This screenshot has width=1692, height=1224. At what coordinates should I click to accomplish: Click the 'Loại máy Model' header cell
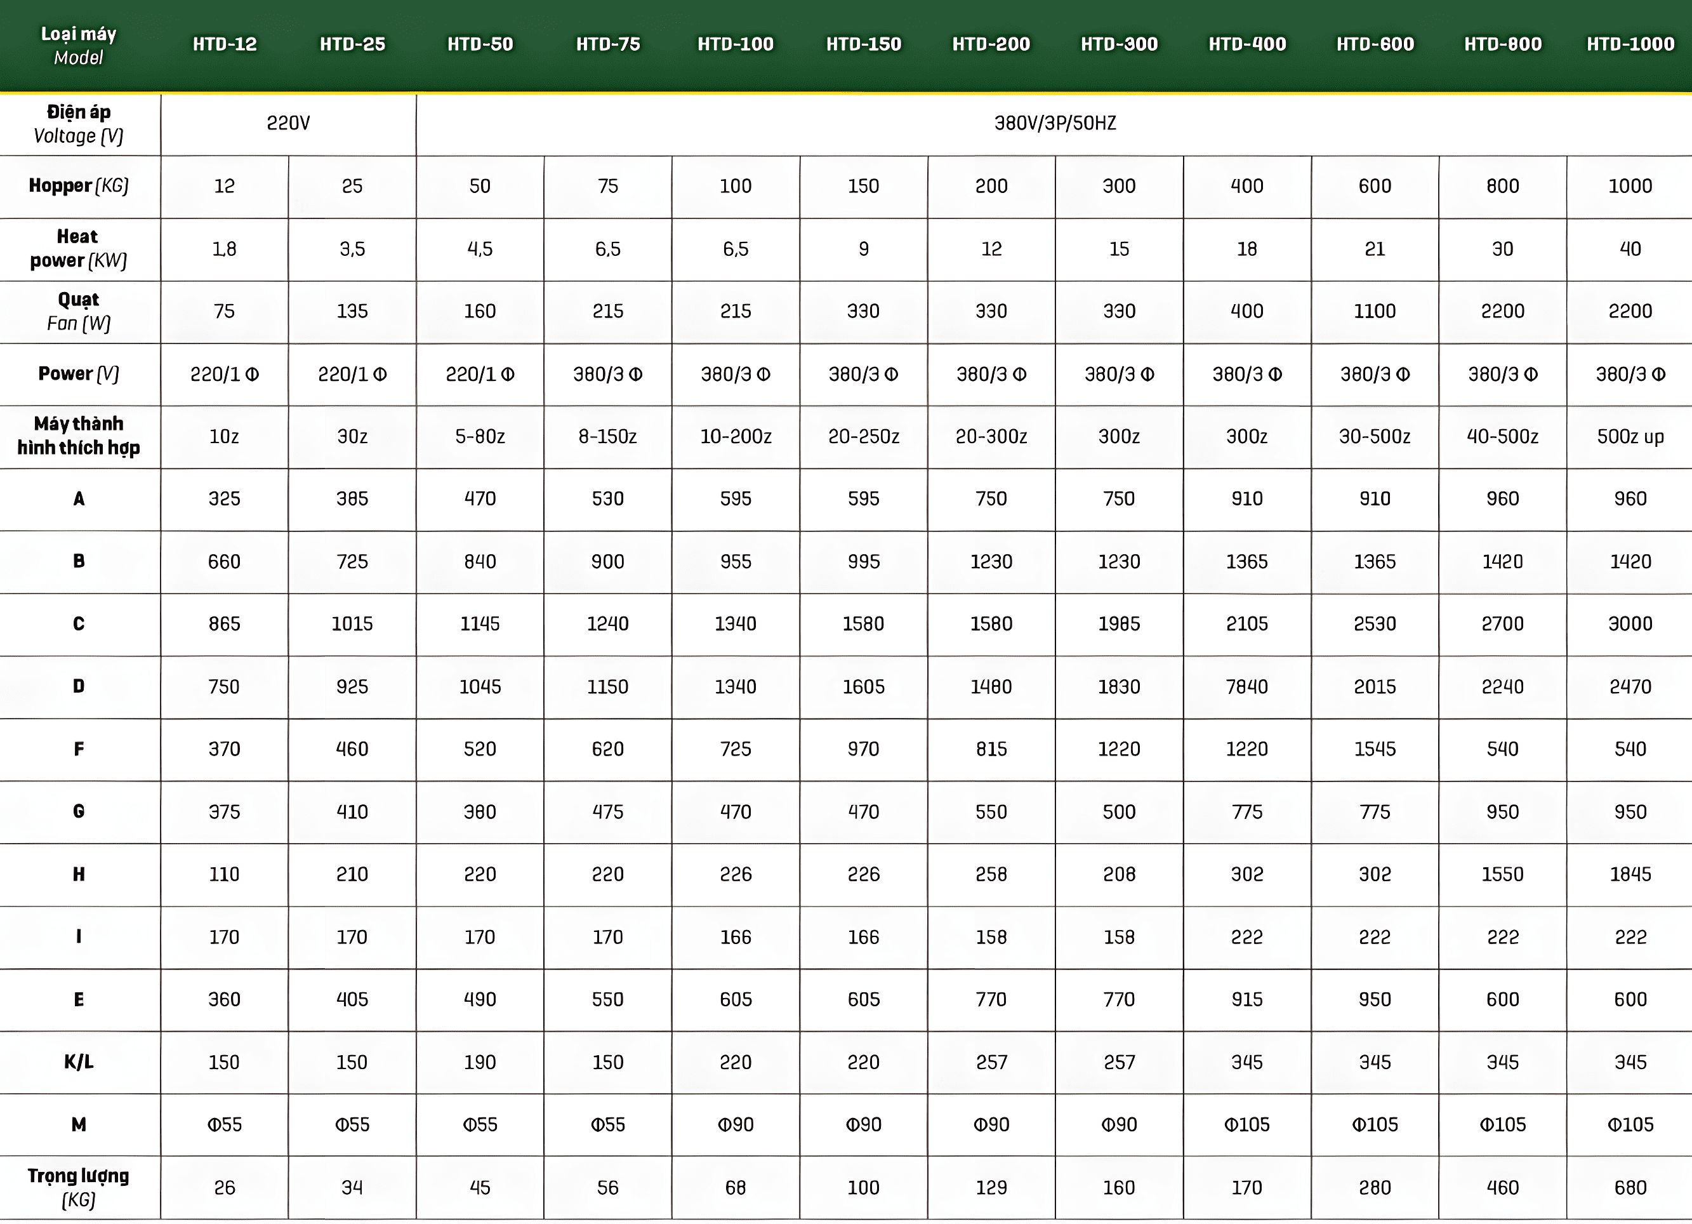tap(78, 46)
